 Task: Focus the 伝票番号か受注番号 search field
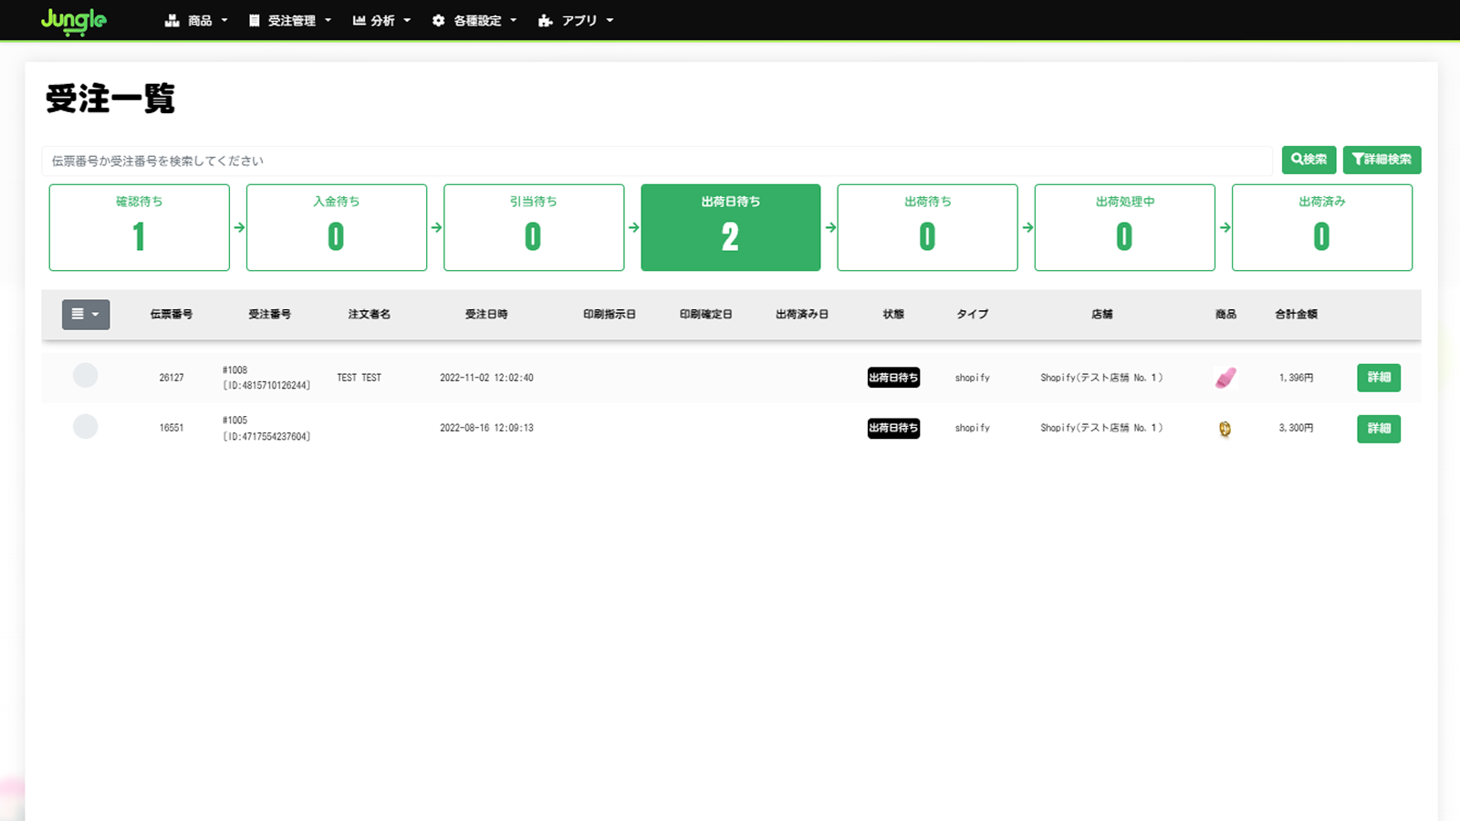657,161
